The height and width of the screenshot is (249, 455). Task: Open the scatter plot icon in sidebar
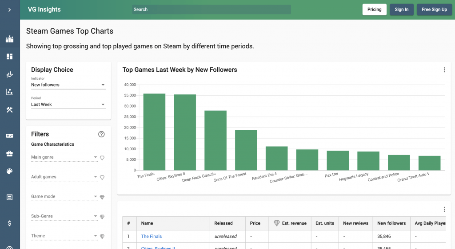(10, 92)
